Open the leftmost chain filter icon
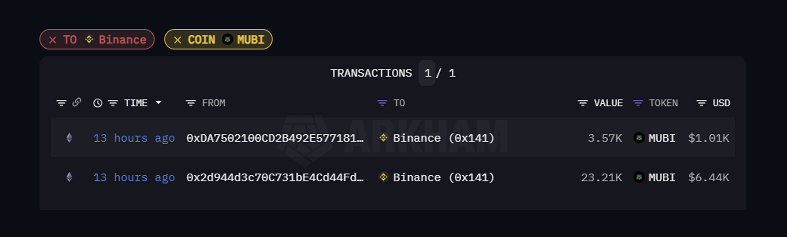787x237 pixels. (x=61, y=103)
